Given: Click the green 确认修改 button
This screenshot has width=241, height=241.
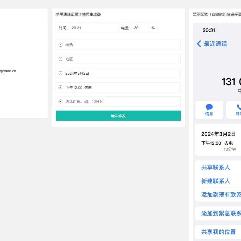Looking at the screenshot, I should (x=118, y=116).
